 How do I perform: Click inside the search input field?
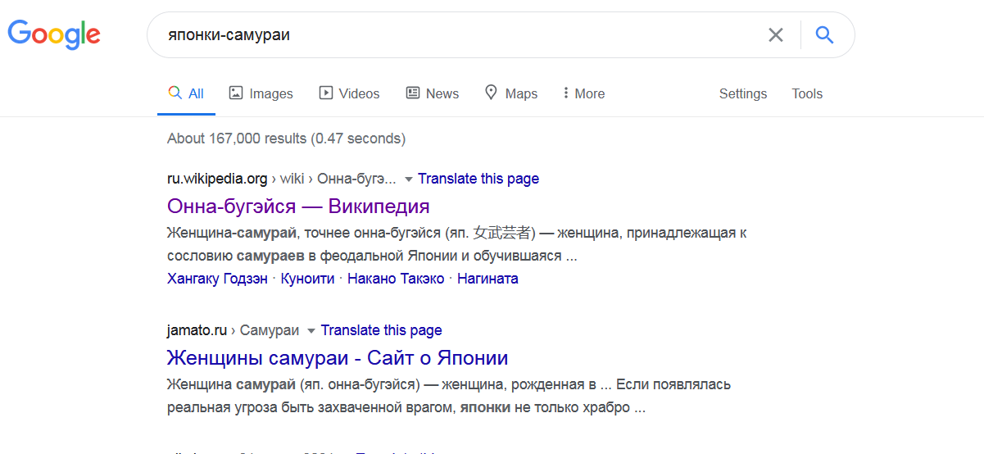tap(459, 35)
